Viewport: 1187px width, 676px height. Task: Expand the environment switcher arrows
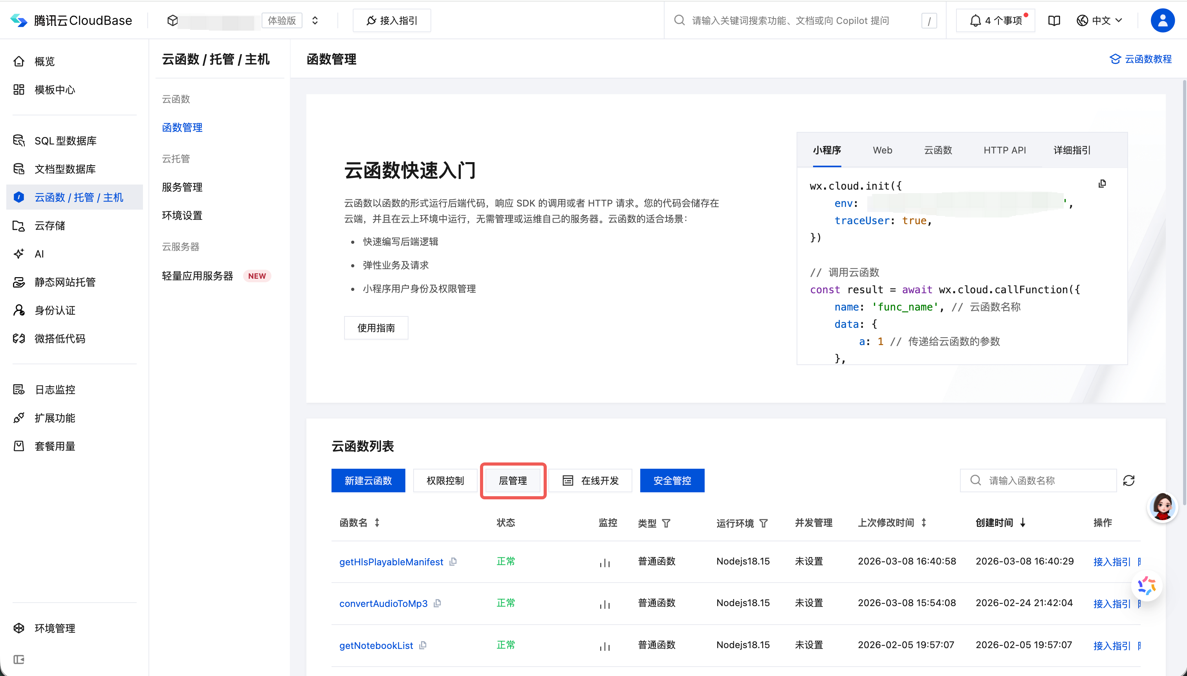click(x=315, y=20)
